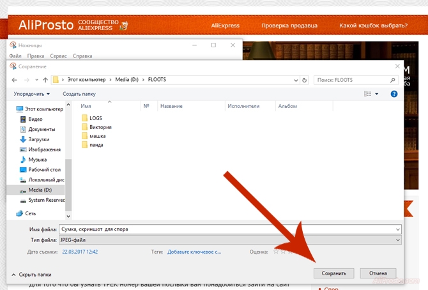Open the help question mark icon
428x290 pixels.
394,94
